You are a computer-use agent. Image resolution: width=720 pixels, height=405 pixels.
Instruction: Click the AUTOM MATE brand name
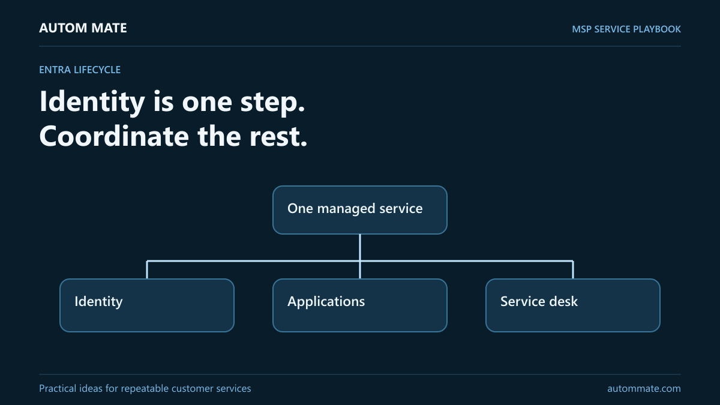[83, 28]
